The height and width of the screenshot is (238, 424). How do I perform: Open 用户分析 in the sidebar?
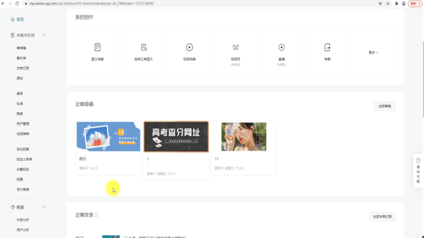pos(23,230)
